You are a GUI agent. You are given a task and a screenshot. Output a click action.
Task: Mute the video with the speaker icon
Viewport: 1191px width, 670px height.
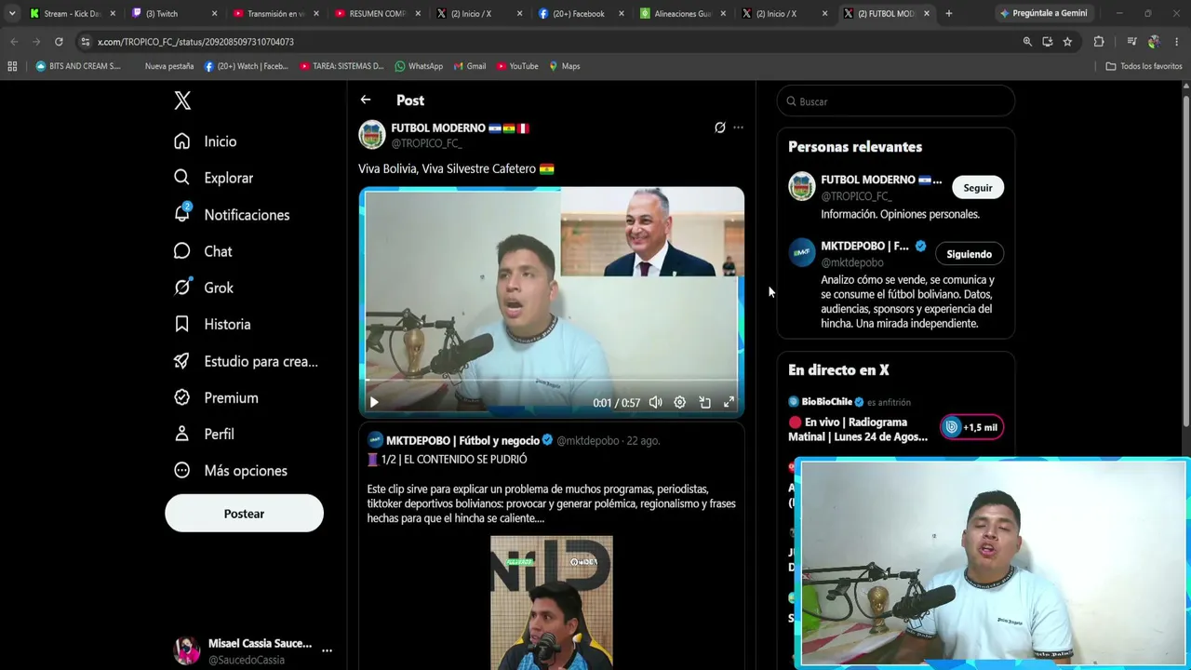coord(656,402)
